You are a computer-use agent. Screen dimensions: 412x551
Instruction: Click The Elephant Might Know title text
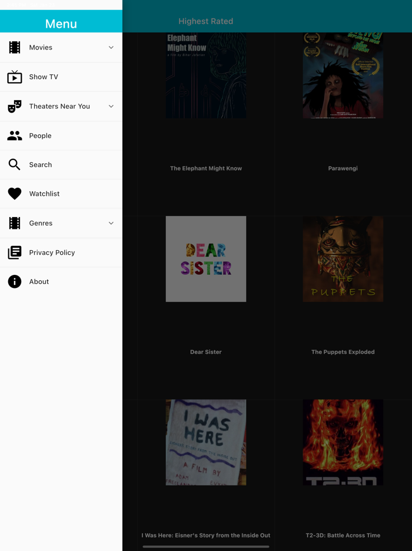pyautogui.click(x=206, y=168)
